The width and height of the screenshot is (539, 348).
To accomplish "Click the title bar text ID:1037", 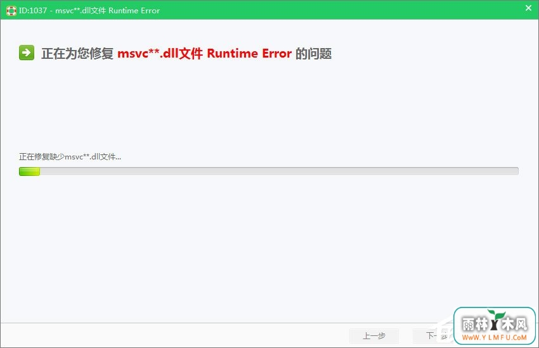I will [x=32, y=11].
